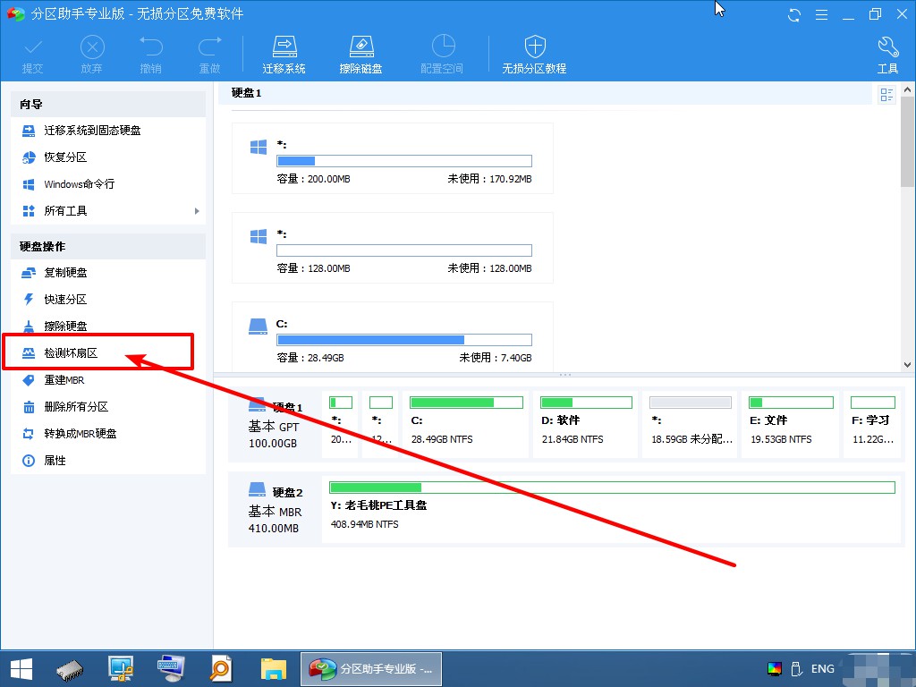Open the 工具 wrench tools menu
This screenshot has width=916, height=687.
coord(888,55)
